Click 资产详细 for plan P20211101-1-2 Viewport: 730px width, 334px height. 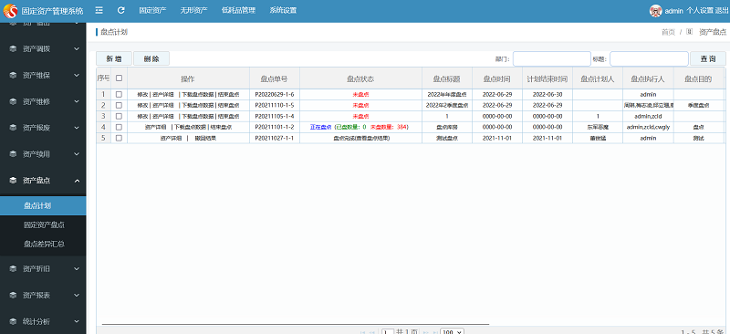click(155, 127)
